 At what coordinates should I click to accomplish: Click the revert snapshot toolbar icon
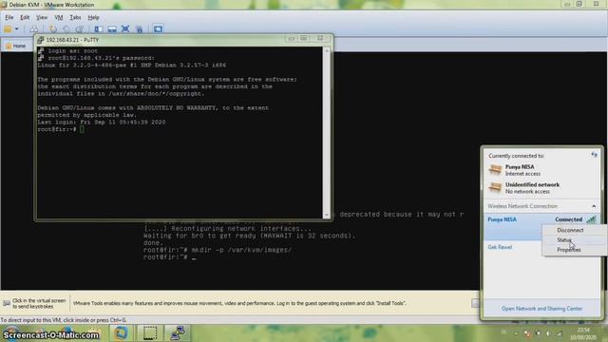[x=66, y=29]
